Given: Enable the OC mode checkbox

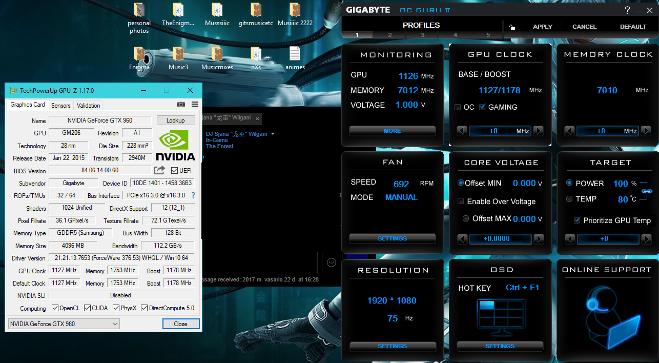Looking at the screenshot, I should point(458,107).
